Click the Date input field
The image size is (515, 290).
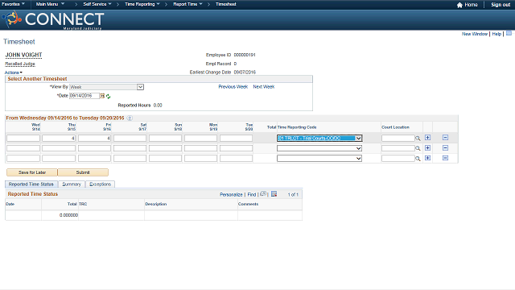click(x=84, y=96)
